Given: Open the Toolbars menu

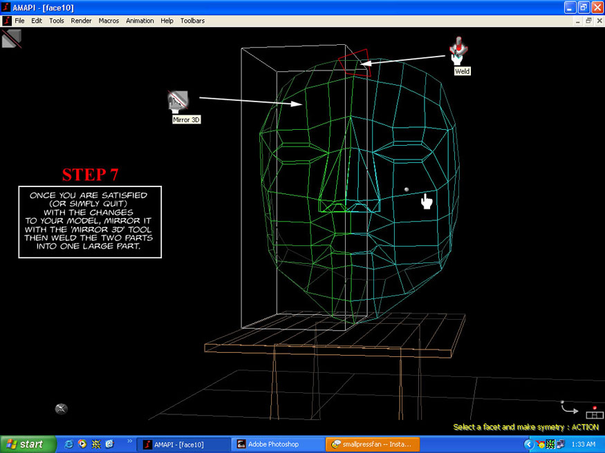Looking at the screenshot, I should [192, 21].
